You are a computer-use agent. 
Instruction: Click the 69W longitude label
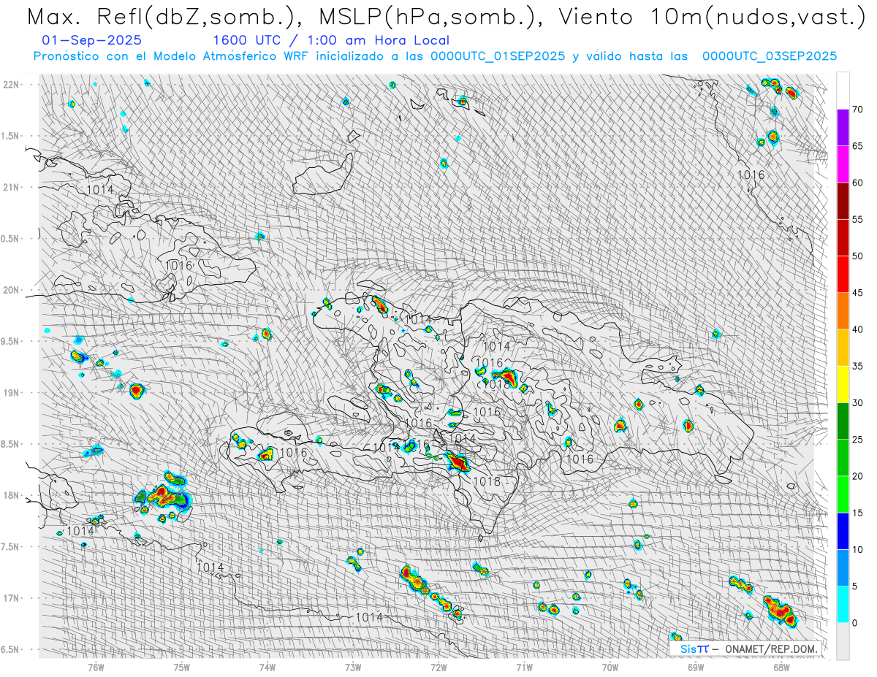[x=695, y=666]
